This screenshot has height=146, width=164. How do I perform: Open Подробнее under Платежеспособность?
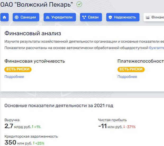click(x=127, y=77)
